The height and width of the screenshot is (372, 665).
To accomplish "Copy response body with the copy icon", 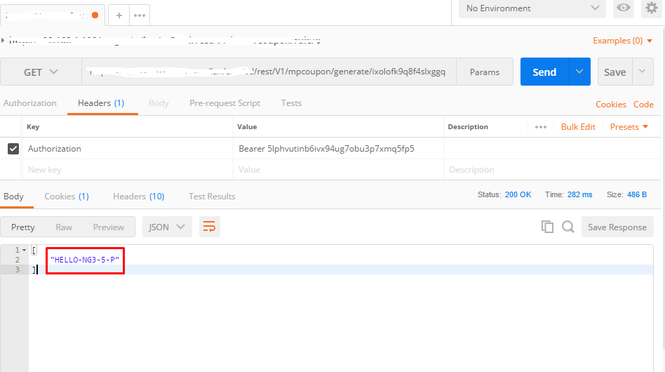I will point(547,227).
